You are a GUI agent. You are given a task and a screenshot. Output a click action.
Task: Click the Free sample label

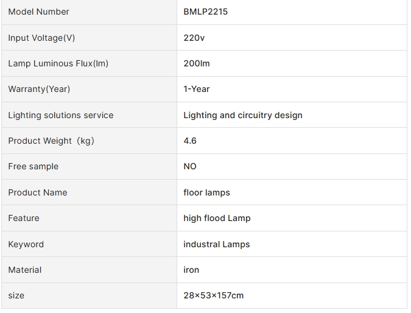click(x=33, y=166)
